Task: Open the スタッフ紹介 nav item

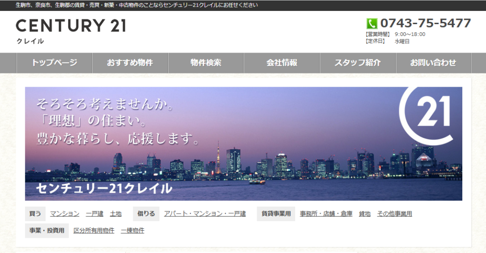Action: [358, 63]
